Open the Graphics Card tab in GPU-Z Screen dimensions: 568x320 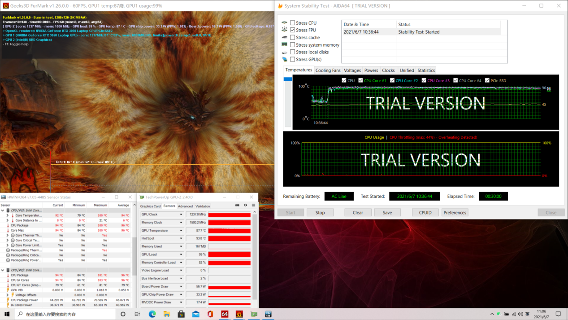150,206
